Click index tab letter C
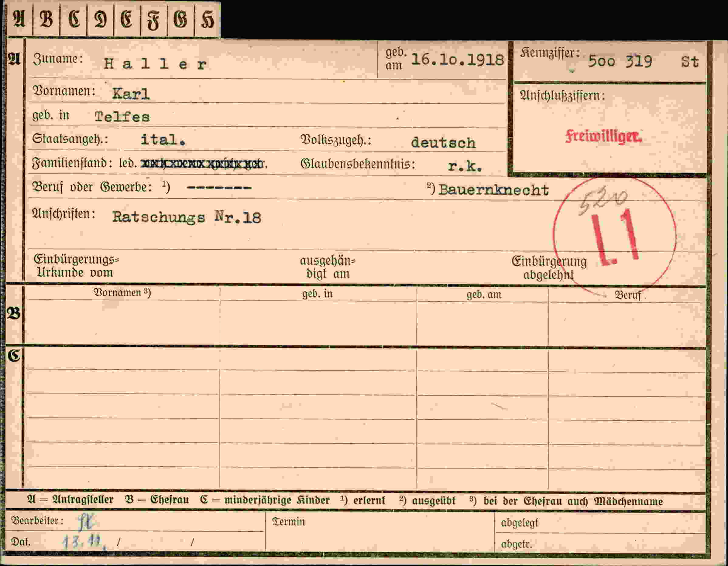The image size is (728, 566). point(73,19)
